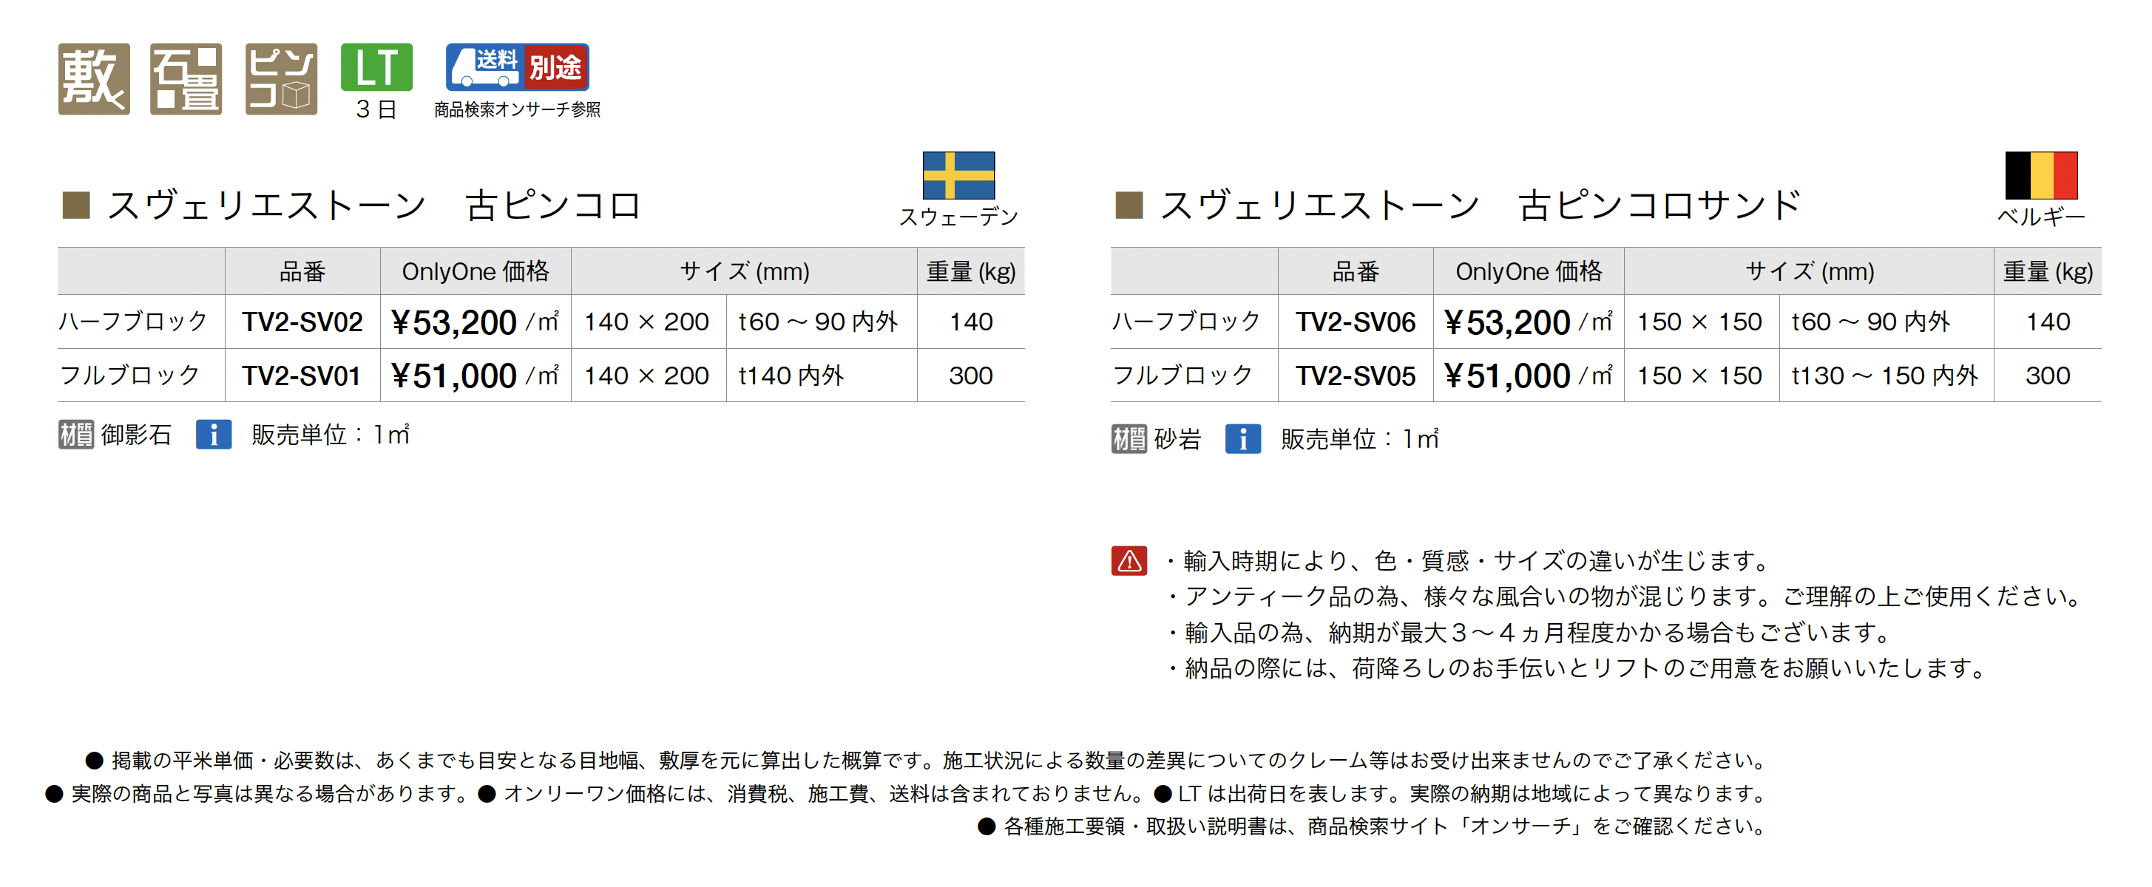Click the 材質 material icon next to 砂岩
Viewport: 2152px width, 887px height.
pyautogui.click(x=1129, y=438)
